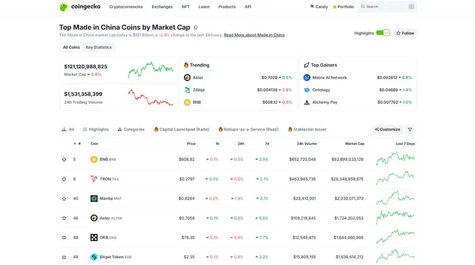Click the BNB last 7 days sparkline chart

395,159
